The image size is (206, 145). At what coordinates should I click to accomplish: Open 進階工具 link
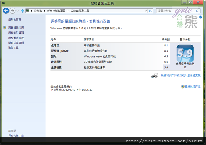13,48
